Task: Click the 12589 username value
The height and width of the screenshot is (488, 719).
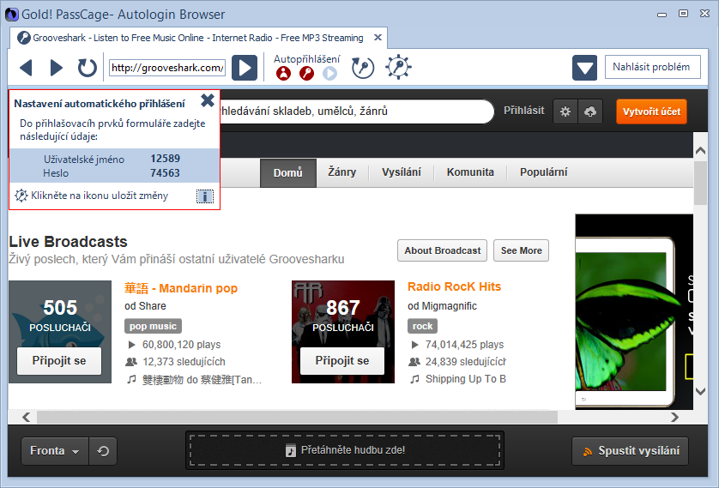Action: tap(165, 159)
